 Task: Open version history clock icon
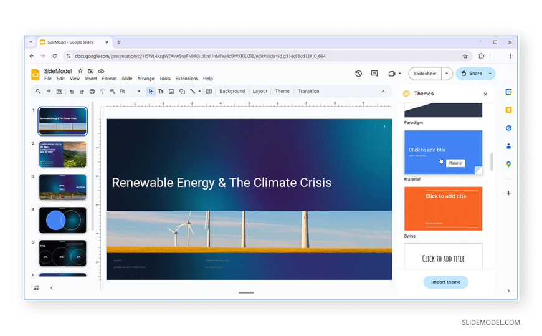358,74
